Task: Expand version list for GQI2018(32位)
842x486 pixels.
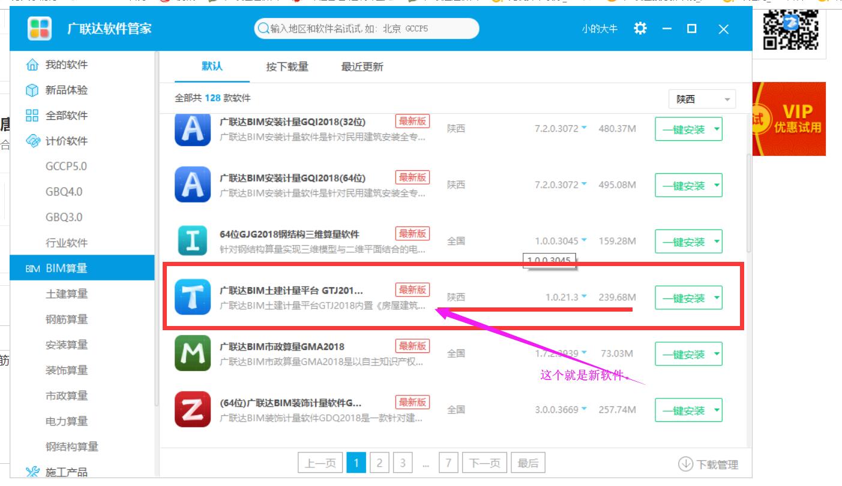Action: point(584,128)
